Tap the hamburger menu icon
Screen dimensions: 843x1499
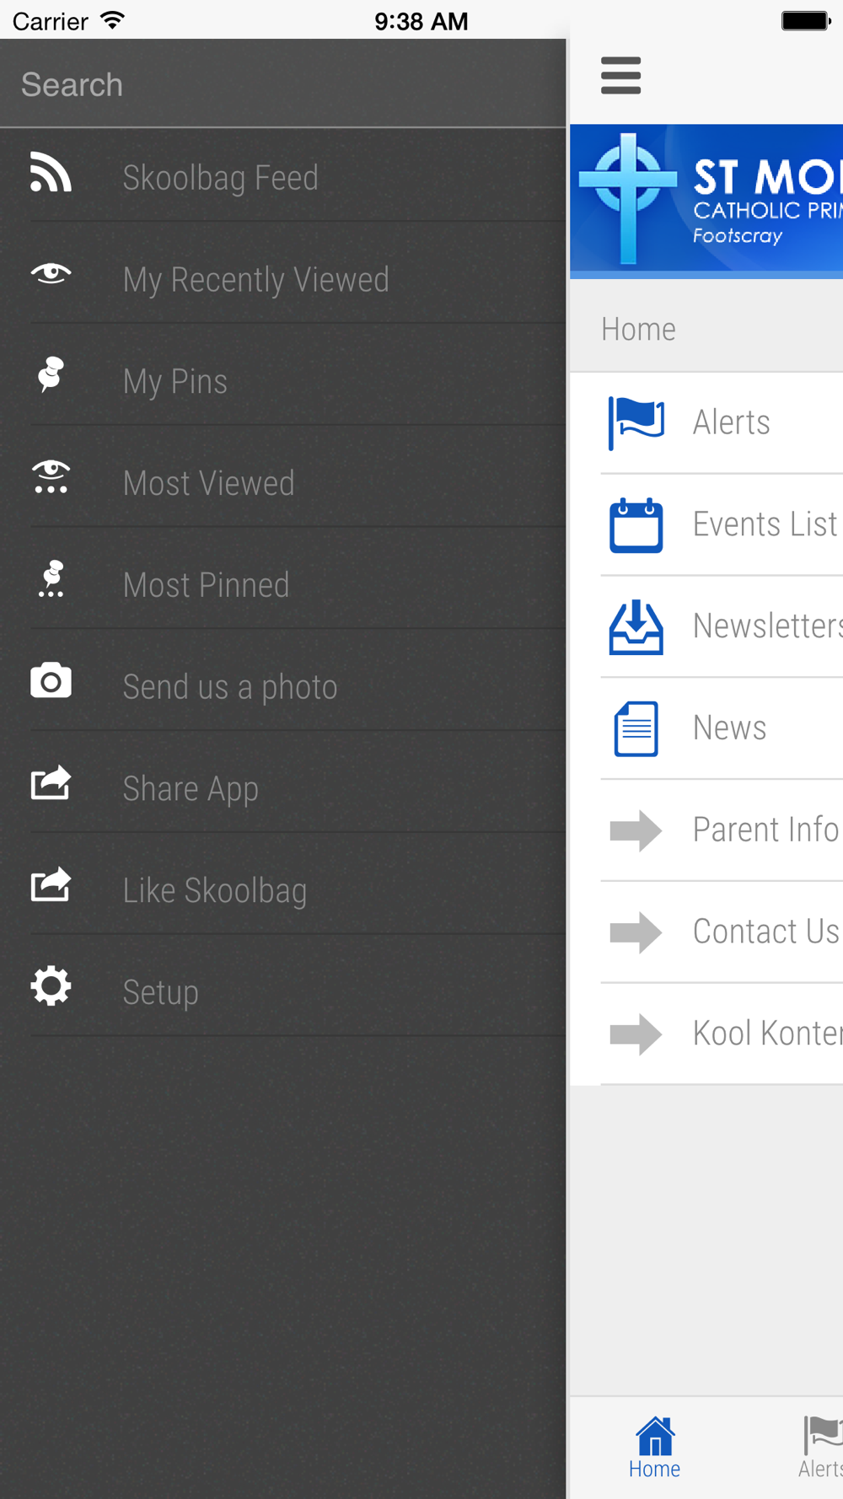[620, 75]
